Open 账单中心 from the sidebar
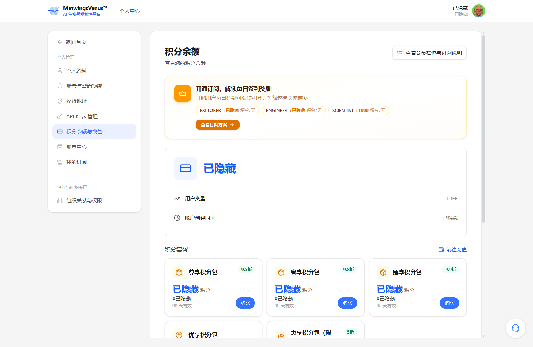The width and height of the screenshot is (533, 347). [x=94, y=147]
